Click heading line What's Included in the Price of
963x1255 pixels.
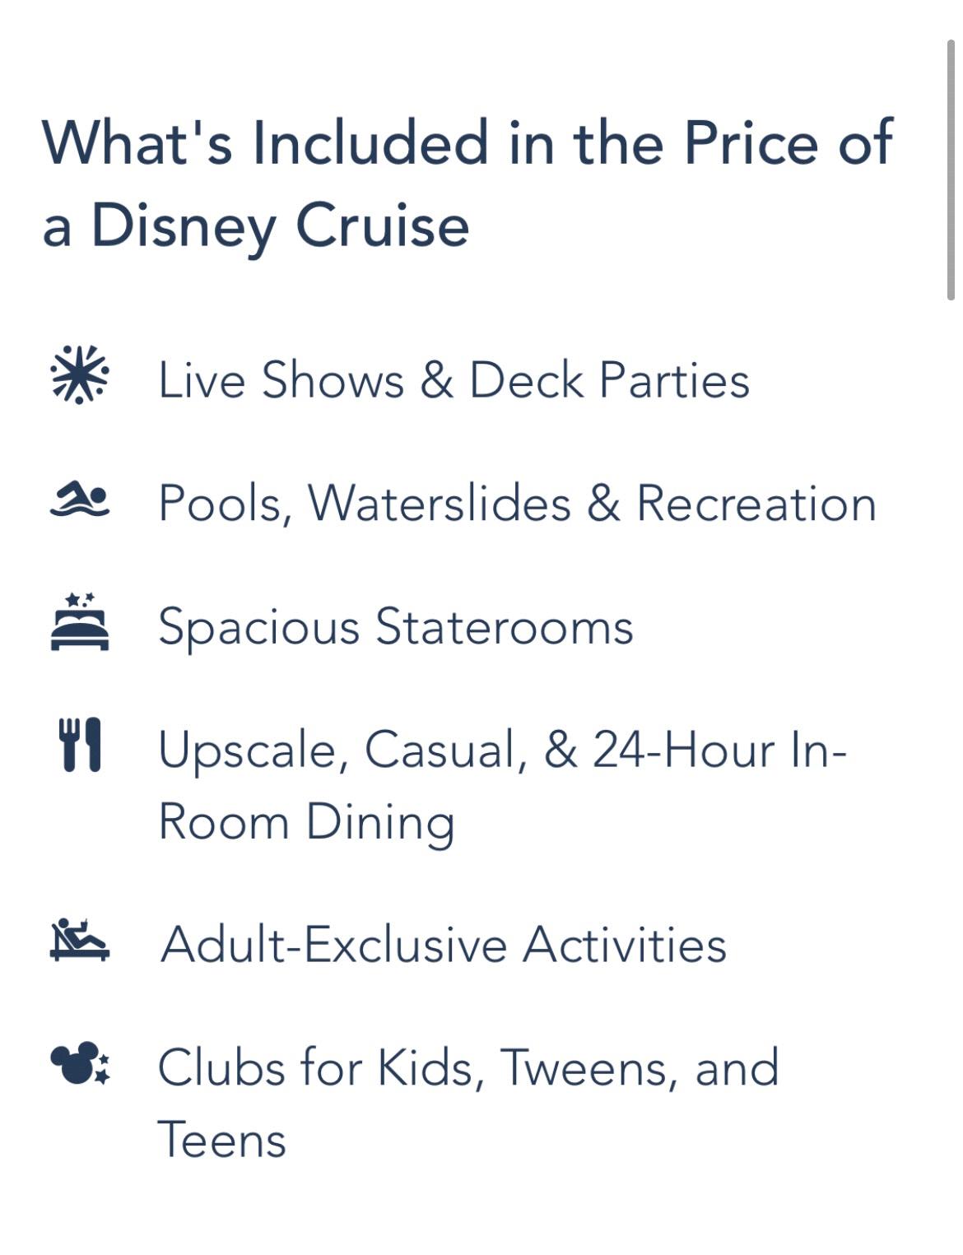click(467, 142)
